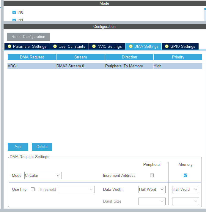
Task: Open the Peripheral Burst Size dropdown
Action: pos(152,201)
